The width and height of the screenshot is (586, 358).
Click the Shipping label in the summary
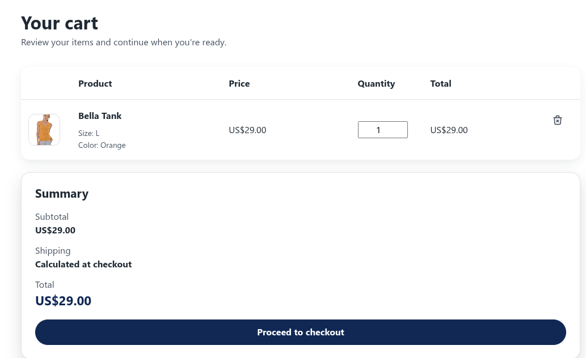pyautogui.click(x=53, y=250)
